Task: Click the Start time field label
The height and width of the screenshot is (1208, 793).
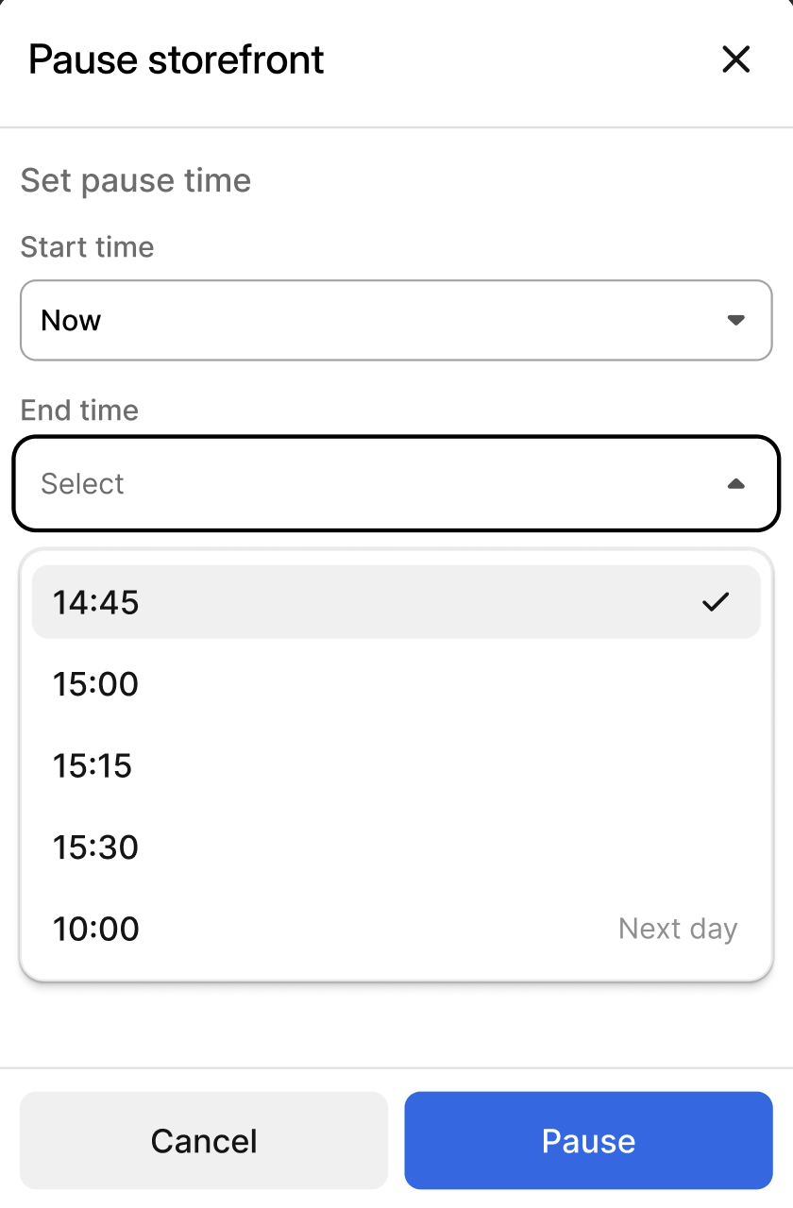Action: (87, 247)
